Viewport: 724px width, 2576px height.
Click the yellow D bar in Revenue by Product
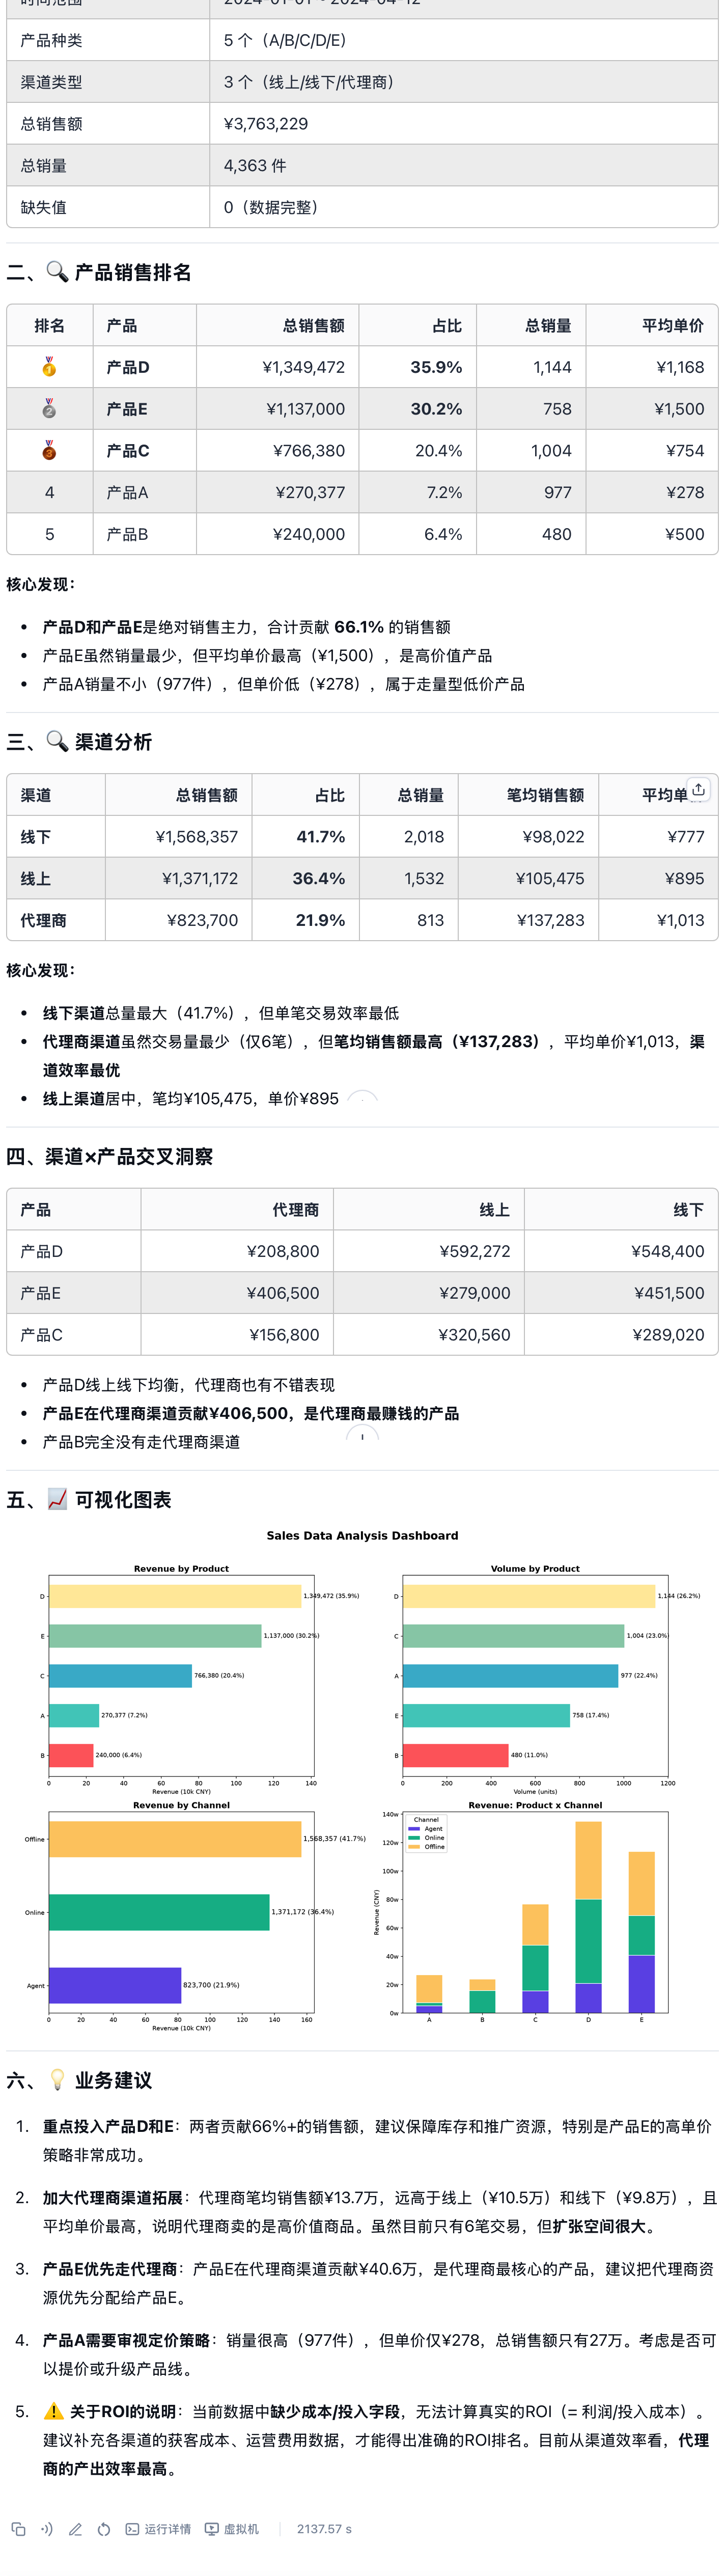point(175,1596)
